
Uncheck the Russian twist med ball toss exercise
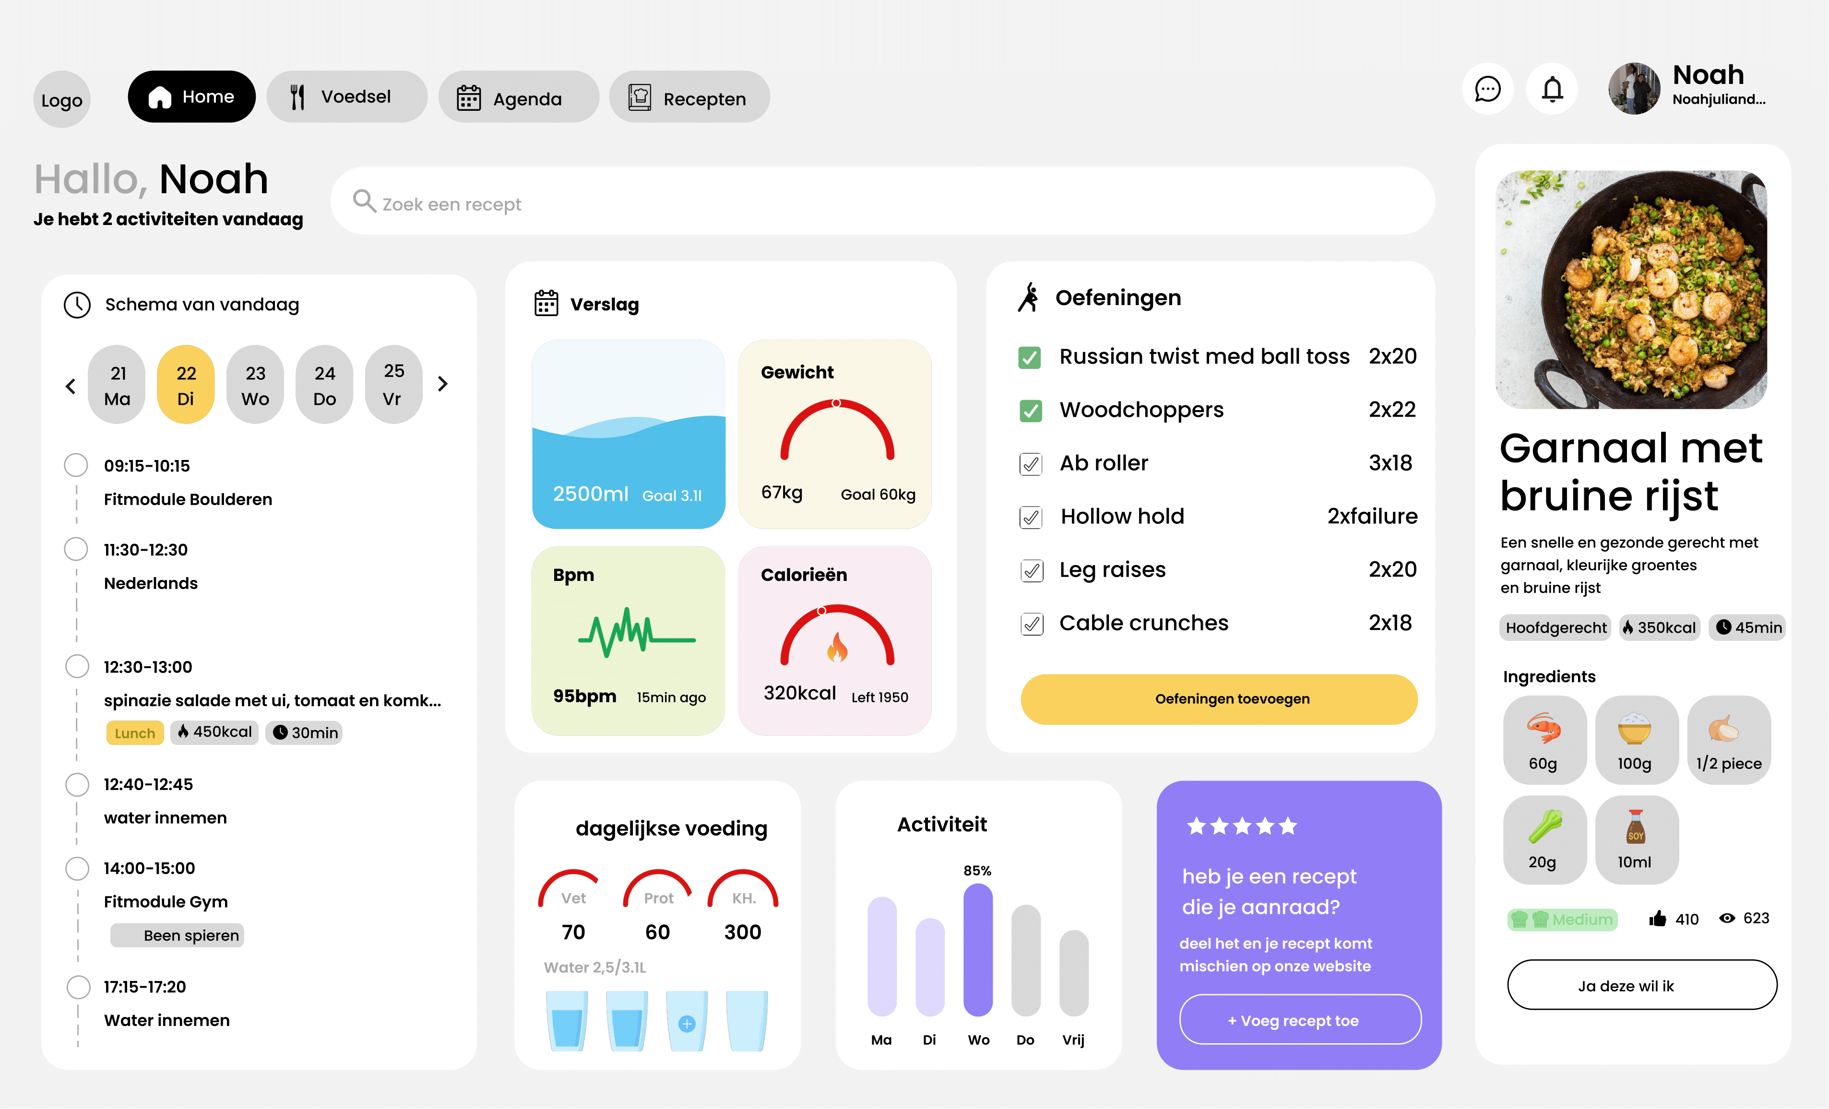tap(1030, 357)
